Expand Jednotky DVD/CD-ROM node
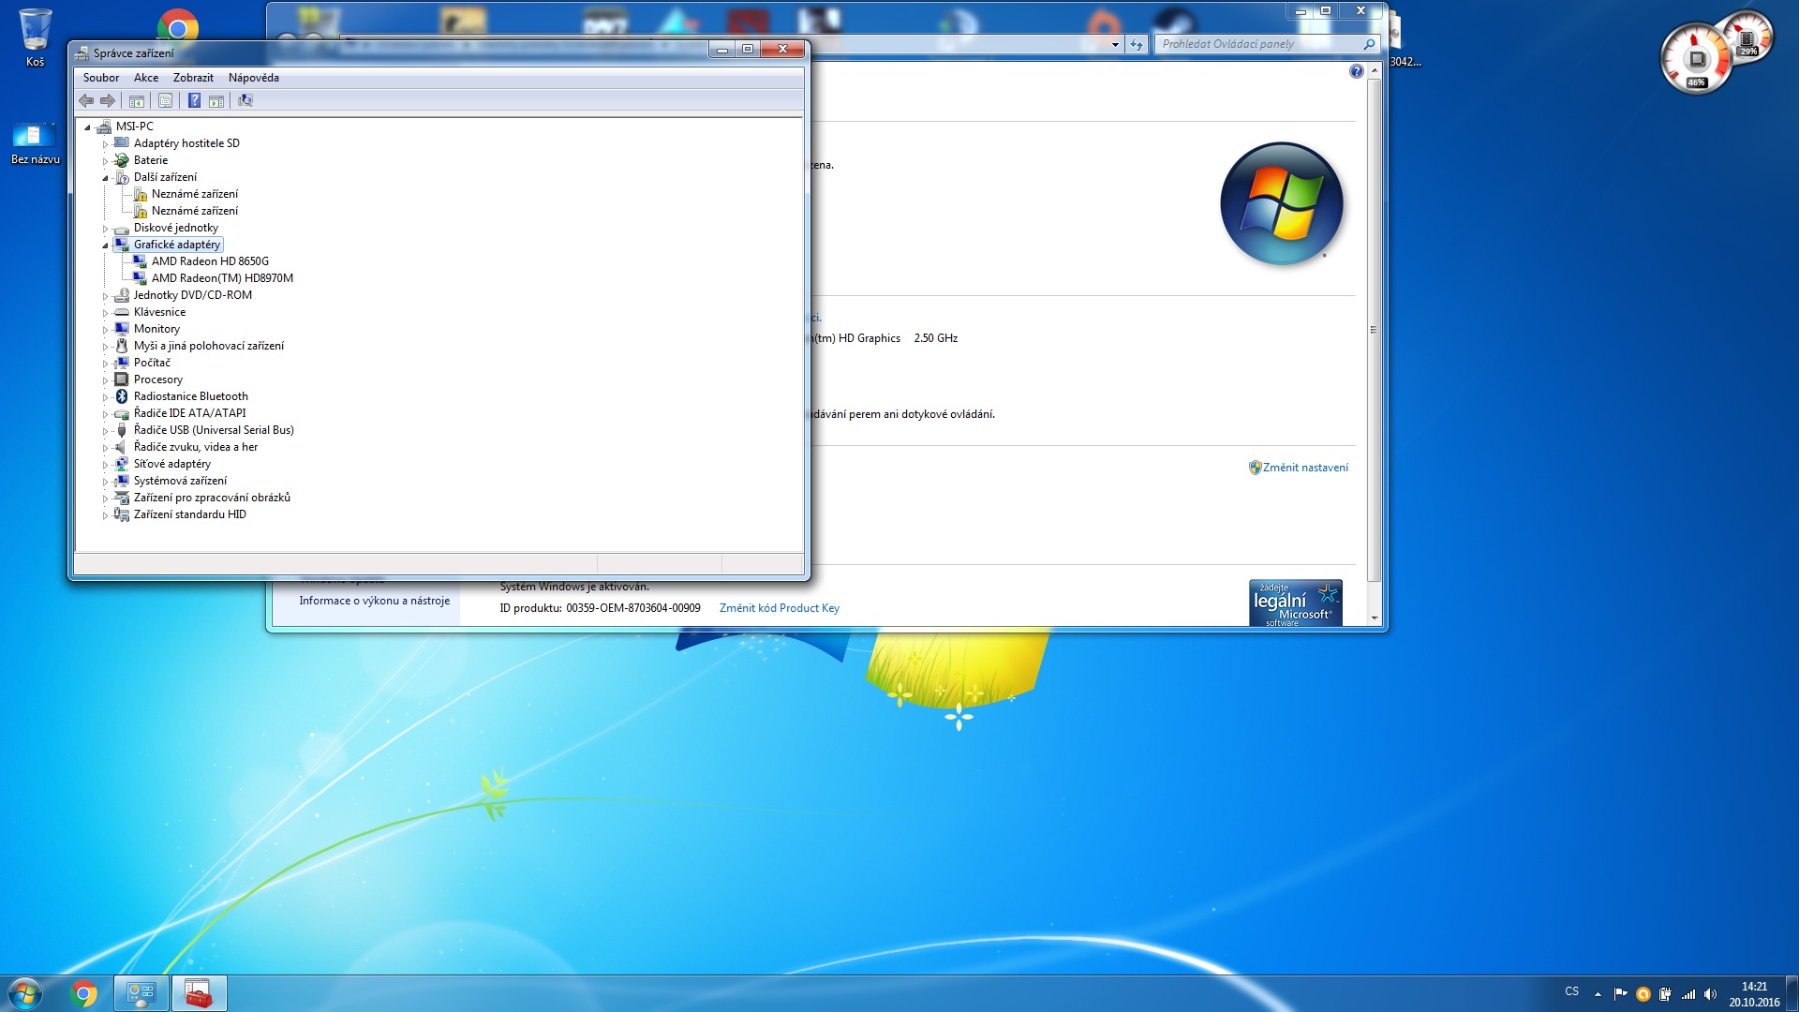Viewport: 1799px width, 1012px height. click(x=105, y=296)
